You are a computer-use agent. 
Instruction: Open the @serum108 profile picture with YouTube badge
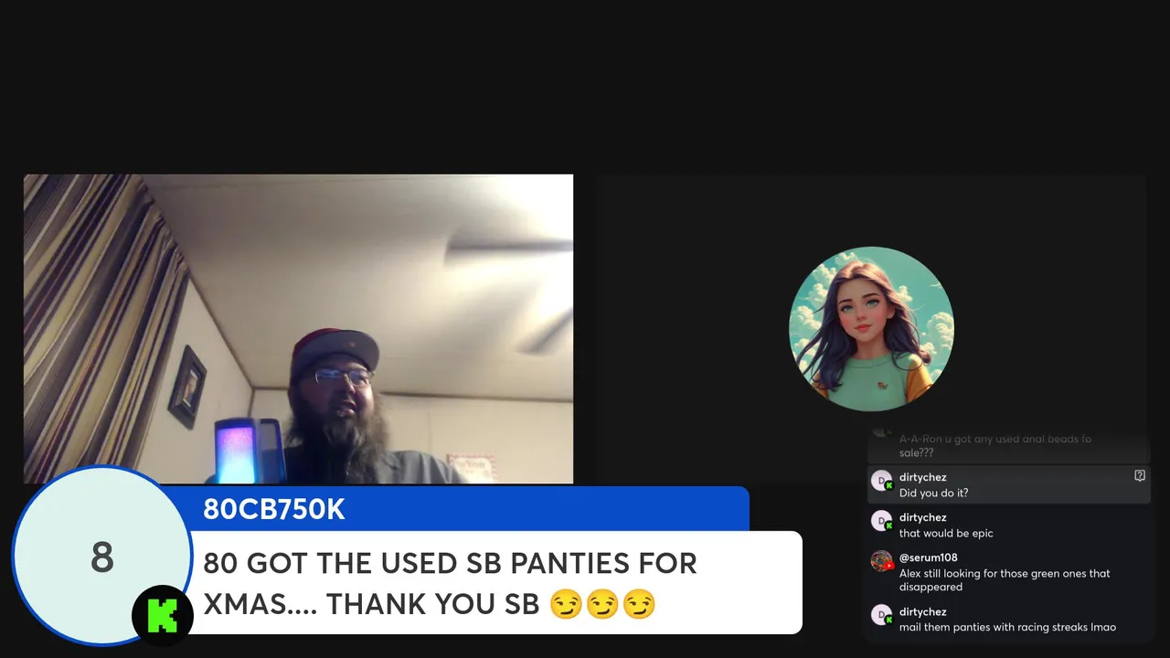pyautogui.click(x=881, y=561)
